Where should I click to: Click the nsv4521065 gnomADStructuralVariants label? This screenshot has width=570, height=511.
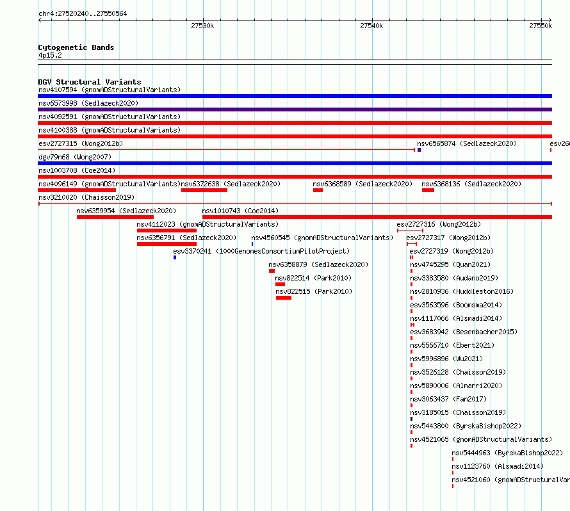tap(481, 439)
